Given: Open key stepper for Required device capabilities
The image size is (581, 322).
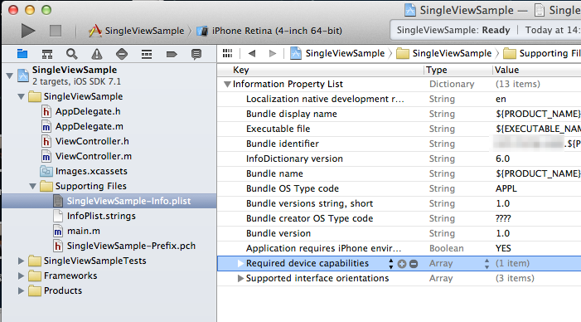Looking at the screenshot, I should (391, 264).
